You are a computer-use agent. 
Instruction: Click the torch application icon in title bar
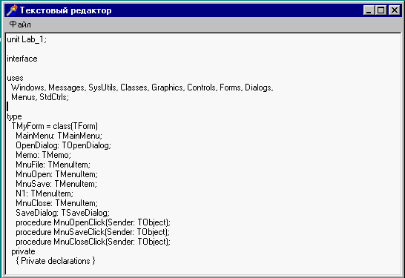click(x=11, y=10)
